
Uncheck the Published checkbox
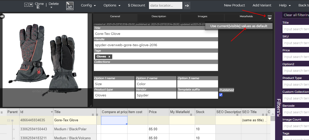coord(221,95)
